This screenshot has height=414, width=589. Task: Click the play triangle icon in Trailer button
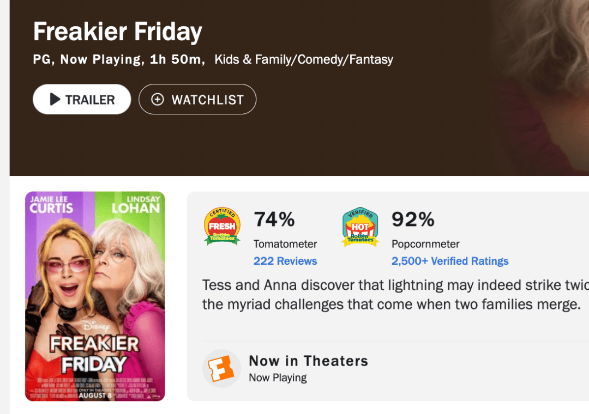click(x=55, y=99)
